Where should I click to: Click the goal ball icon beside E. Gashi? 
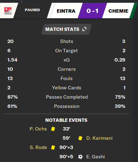tap(80, 157)
